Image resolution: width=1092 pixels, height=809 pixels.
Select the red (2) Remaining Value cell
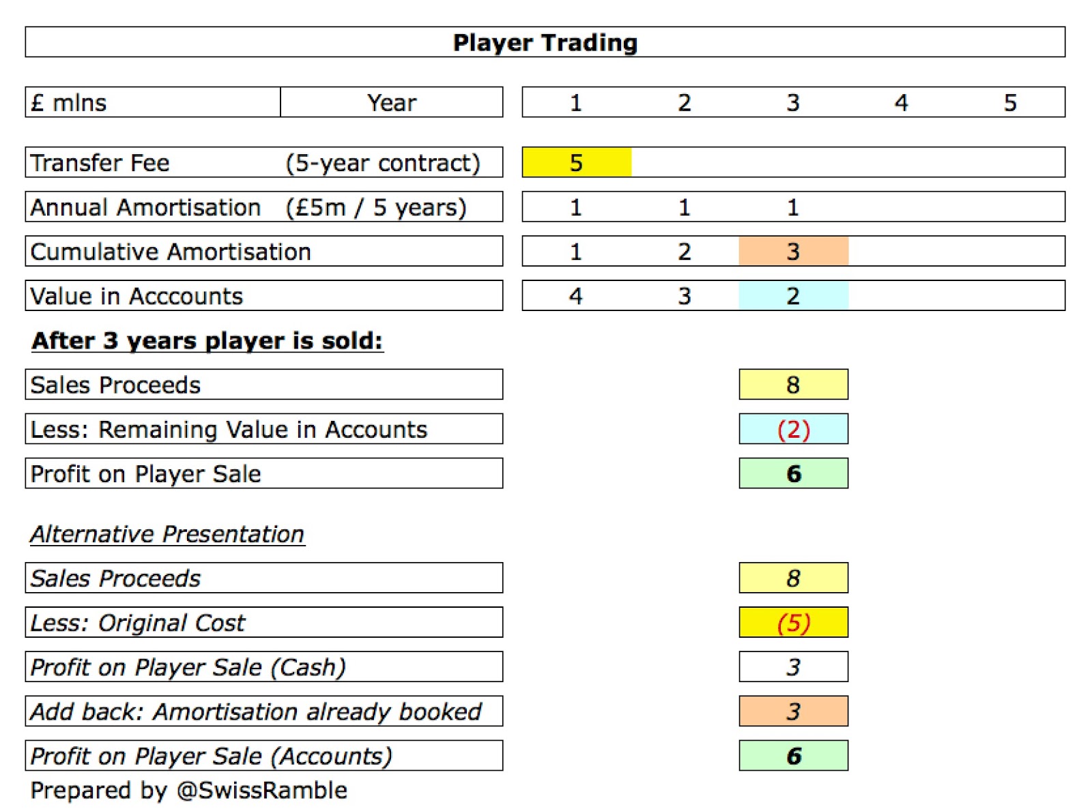(793, 429)
